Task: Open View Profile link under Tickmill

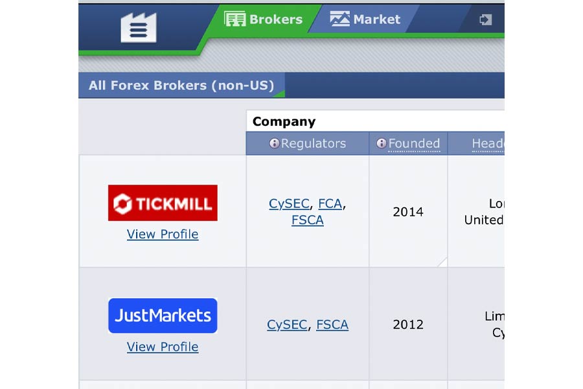Action: pos(163,234)
